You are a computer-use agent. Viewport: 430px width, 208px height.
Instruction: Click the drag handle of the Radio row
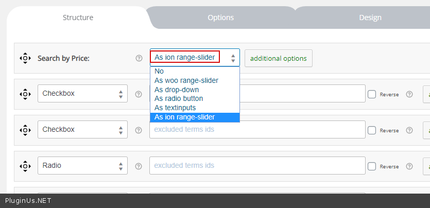tap(25, 166)
